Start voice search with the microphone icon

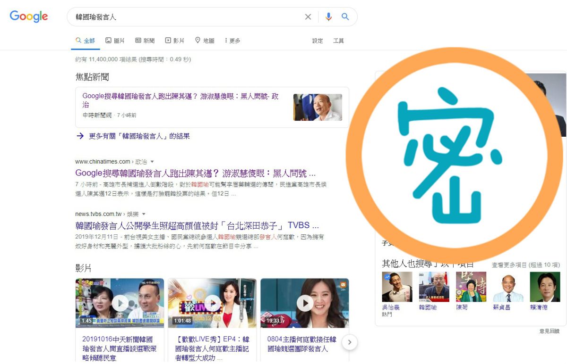coord(328,17)
